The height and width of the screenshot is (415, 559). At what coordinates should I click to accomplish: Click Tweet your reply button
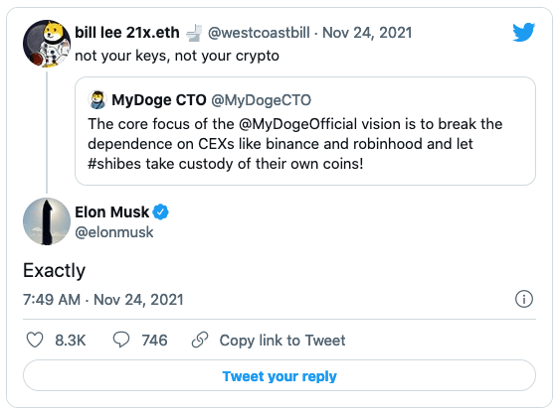[279, 376]
